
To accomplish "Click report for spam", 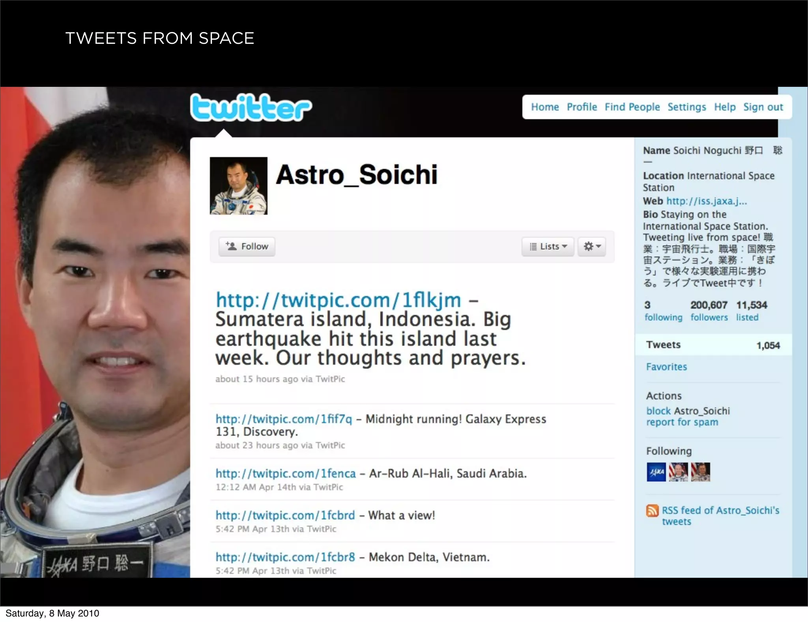I will pos(682,422).
